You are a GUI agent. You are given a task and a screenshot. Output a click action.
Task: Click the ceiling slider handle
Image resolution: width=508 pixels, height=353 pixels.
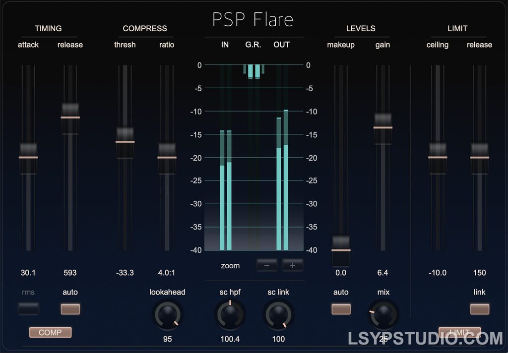click(438, 158)
